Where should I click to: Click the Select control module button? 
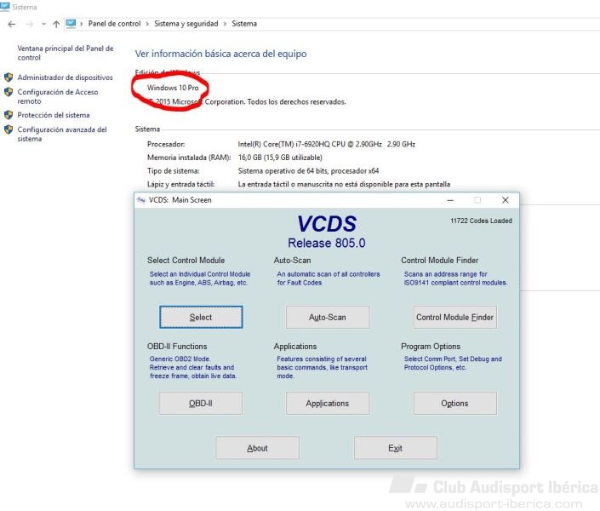point(201,317)
